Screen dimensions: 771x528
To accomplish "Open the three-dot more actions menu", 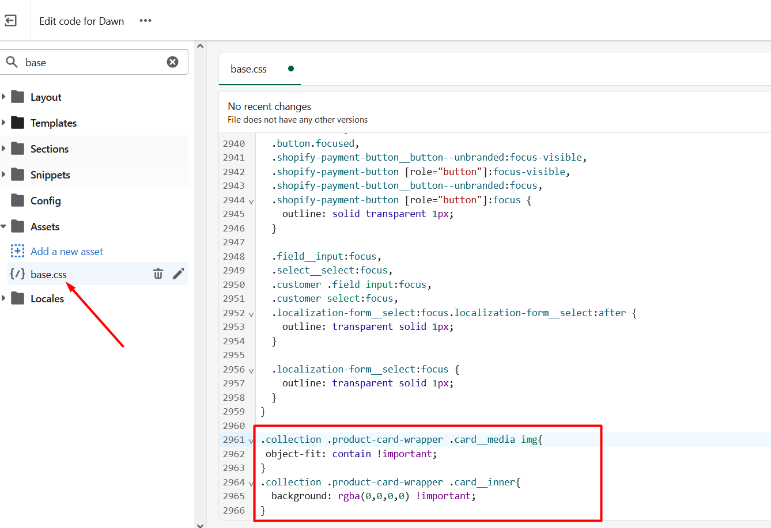I will point(145,21).
